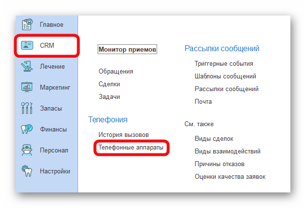Open the Сделки list
Viewport: 306px width, 208px height.
tap(109, 84)
